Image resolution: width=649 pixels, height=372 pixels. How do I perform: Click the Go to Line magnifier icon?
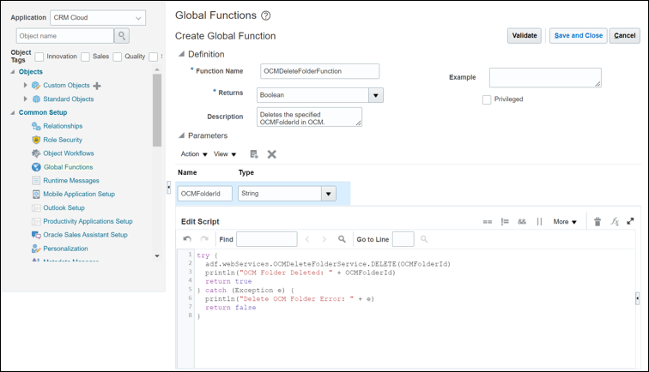pyautogui.click(x=424, y=239)
